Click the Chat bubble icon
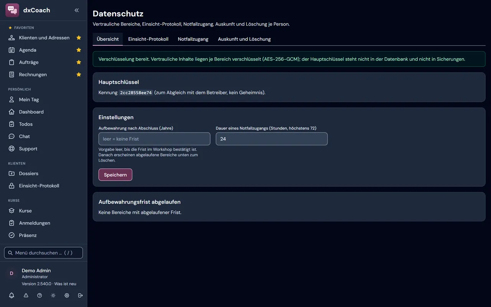This screenshot has height=307, width=491. (12, 136)
